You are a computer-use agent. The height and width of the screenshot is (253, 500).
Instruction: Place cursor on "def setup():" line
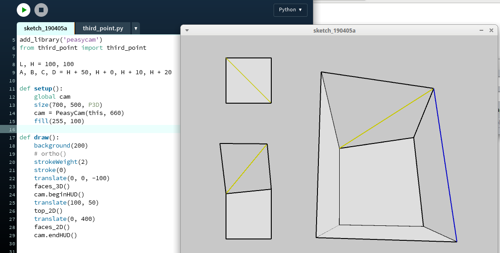pyautogui.click(x=41, y=89)
